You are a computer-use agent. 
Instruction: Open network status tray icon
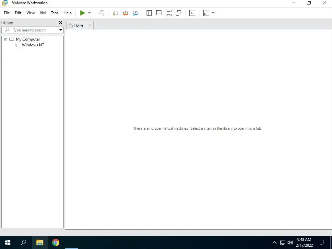tap(282, 243)
